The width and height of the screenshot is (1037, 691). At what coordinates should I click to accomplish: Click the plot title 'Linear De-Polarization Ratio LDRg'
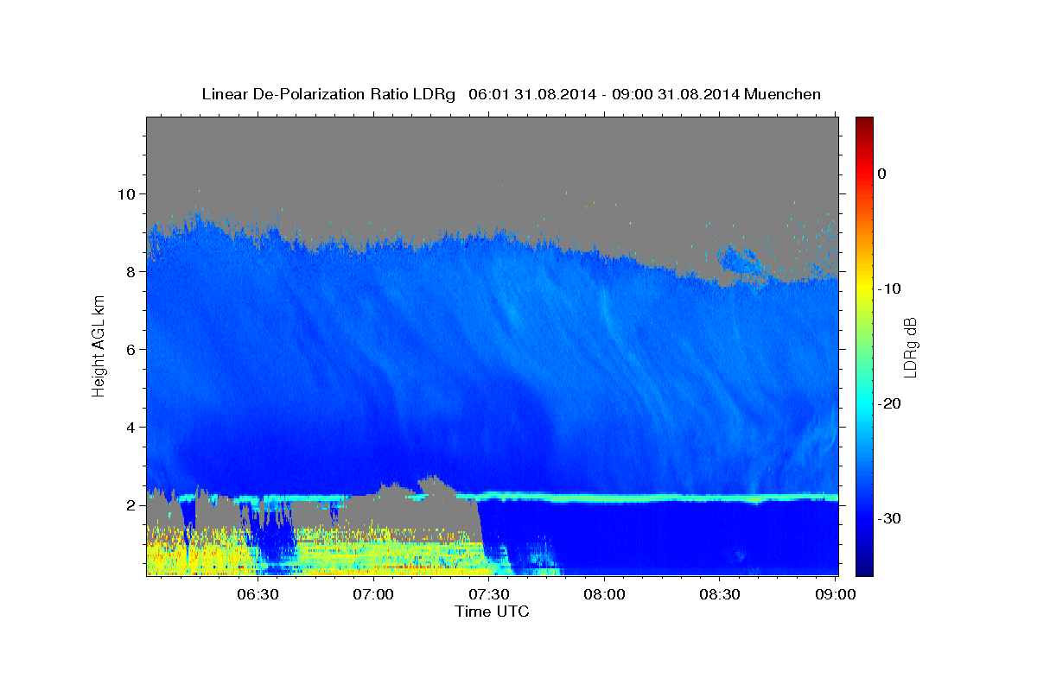tap(328, 93)
